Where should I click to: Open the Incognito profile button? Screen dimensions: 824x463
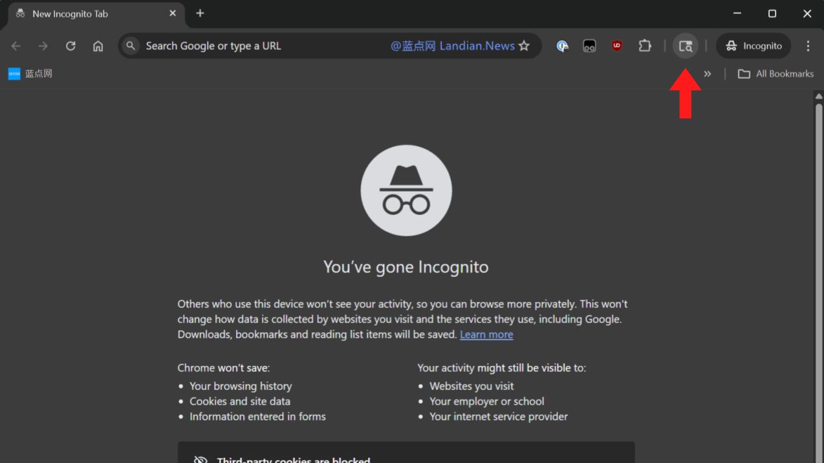(x=754, y=46)
